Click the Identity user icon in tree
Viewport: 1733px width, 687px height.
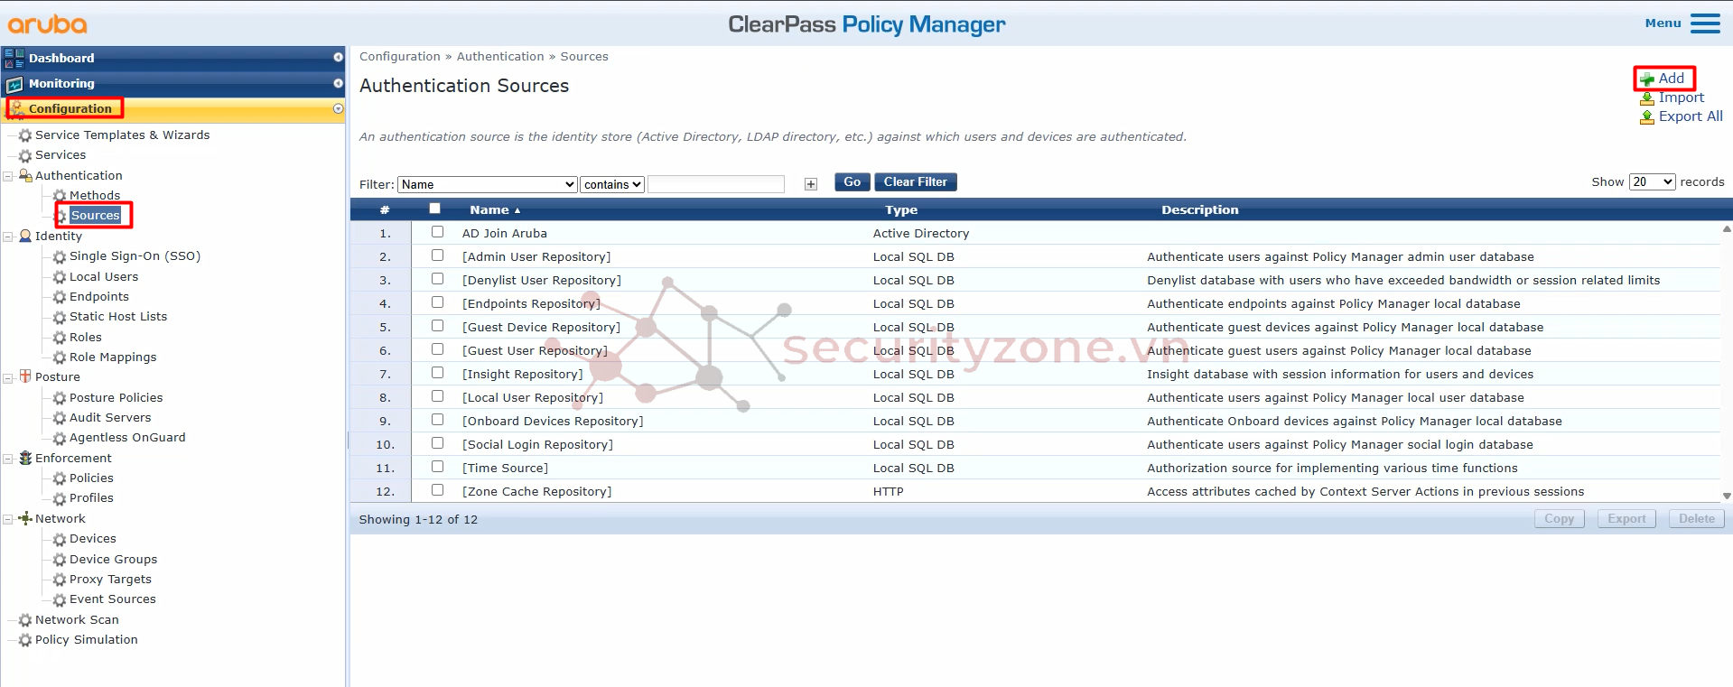tap(25, 237)
